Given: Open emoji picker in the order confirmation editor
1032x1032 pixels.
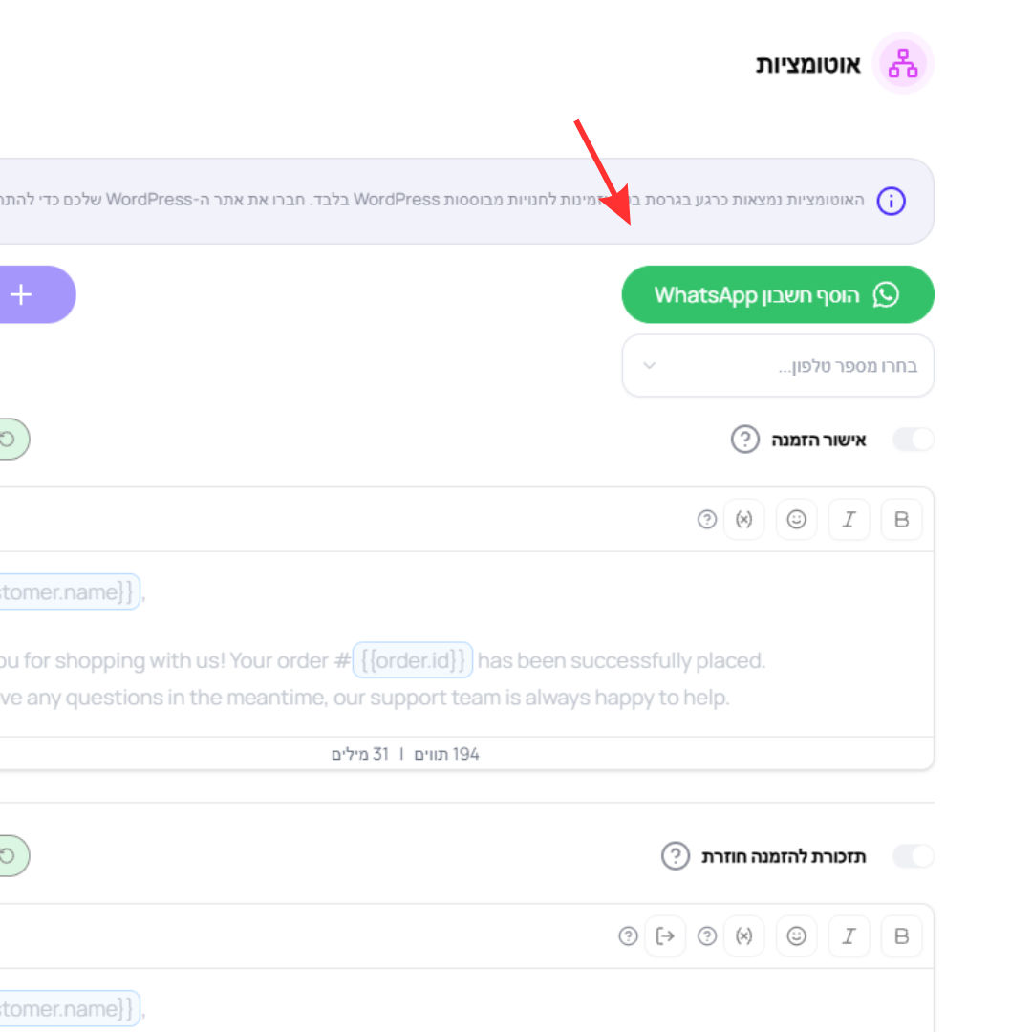Looking at the screenshot, I should 796,519.
